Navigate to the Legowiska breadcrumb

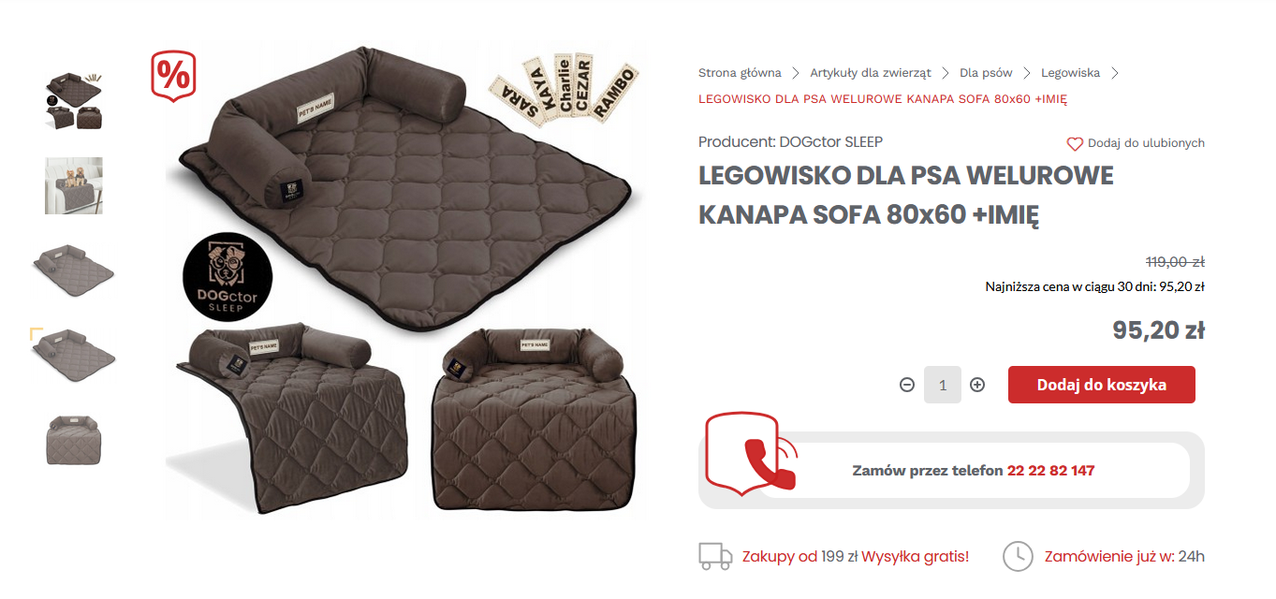(x=1070, y=72)
